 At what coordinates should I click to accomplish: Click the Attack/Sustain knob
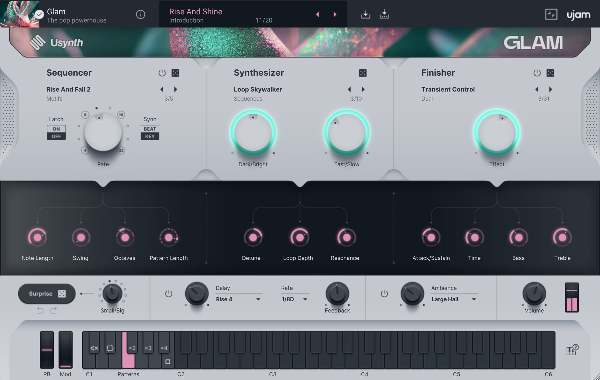tap(431, 237)
